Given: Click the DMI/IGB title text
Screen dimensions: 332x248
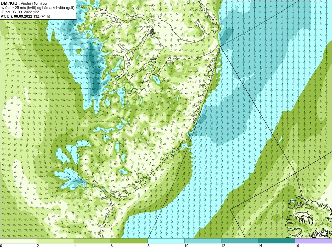Looking at the screenshot, I should (x=9, y=3).
